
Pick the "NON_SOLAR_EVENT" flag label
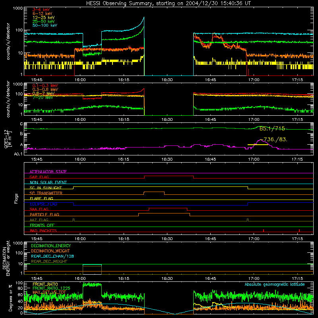click(x=48, y=182)
